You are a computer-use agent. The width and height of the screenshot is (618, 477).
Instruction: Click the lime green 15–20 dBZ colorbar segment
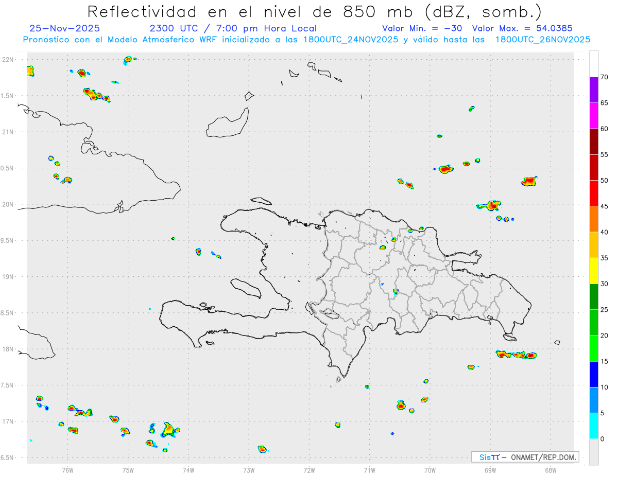pyautogui.click(x=594, y=348)
